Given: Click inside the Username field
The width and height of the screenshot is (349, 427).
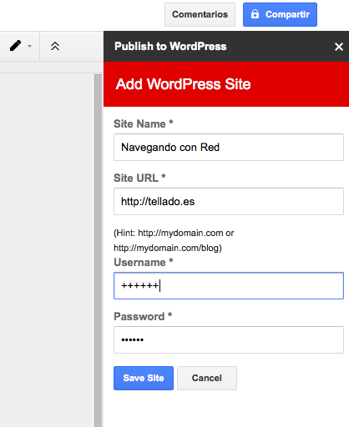Looking at the screenshot, I should pos(229,285).
